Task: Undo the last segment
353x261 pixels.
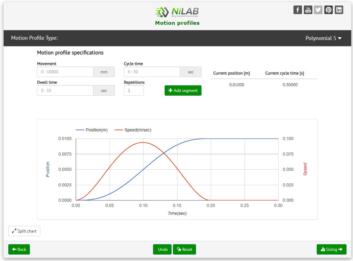Action: coord(162,249)
